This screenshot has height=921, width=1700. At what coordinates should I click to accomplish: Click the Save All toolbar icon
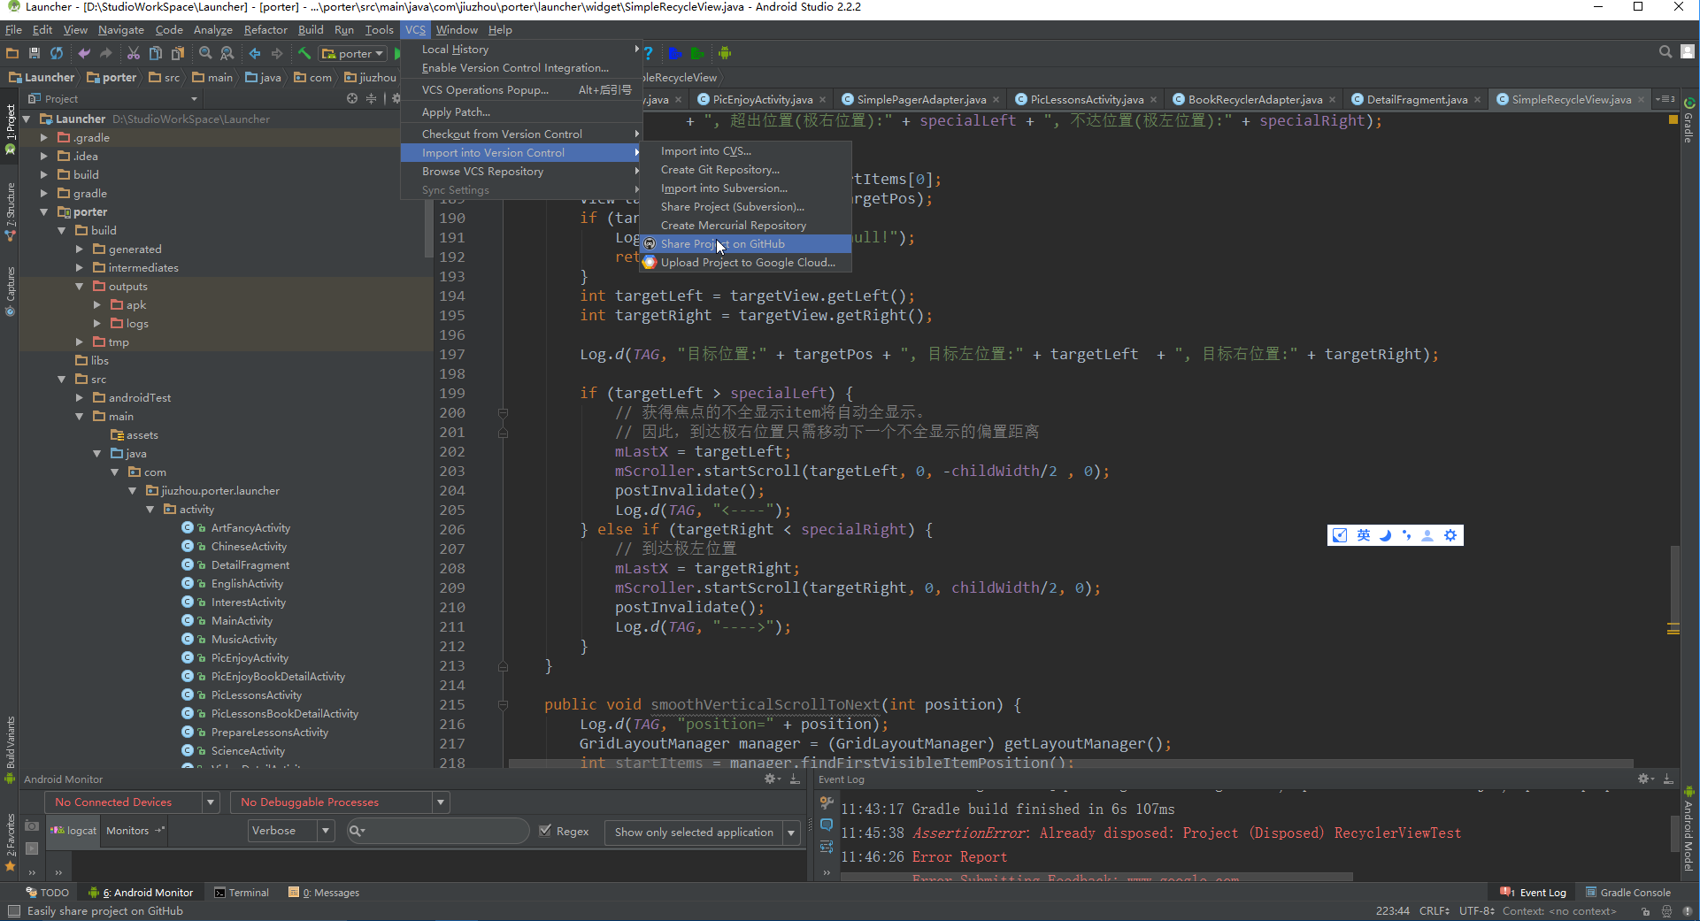(35, 53)
